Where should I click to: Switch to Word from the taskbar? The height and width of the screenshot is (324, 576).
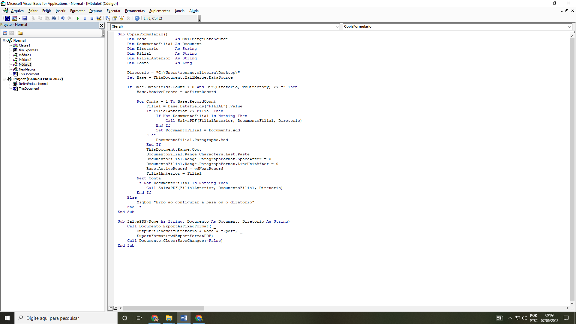(x=184, y=318)
